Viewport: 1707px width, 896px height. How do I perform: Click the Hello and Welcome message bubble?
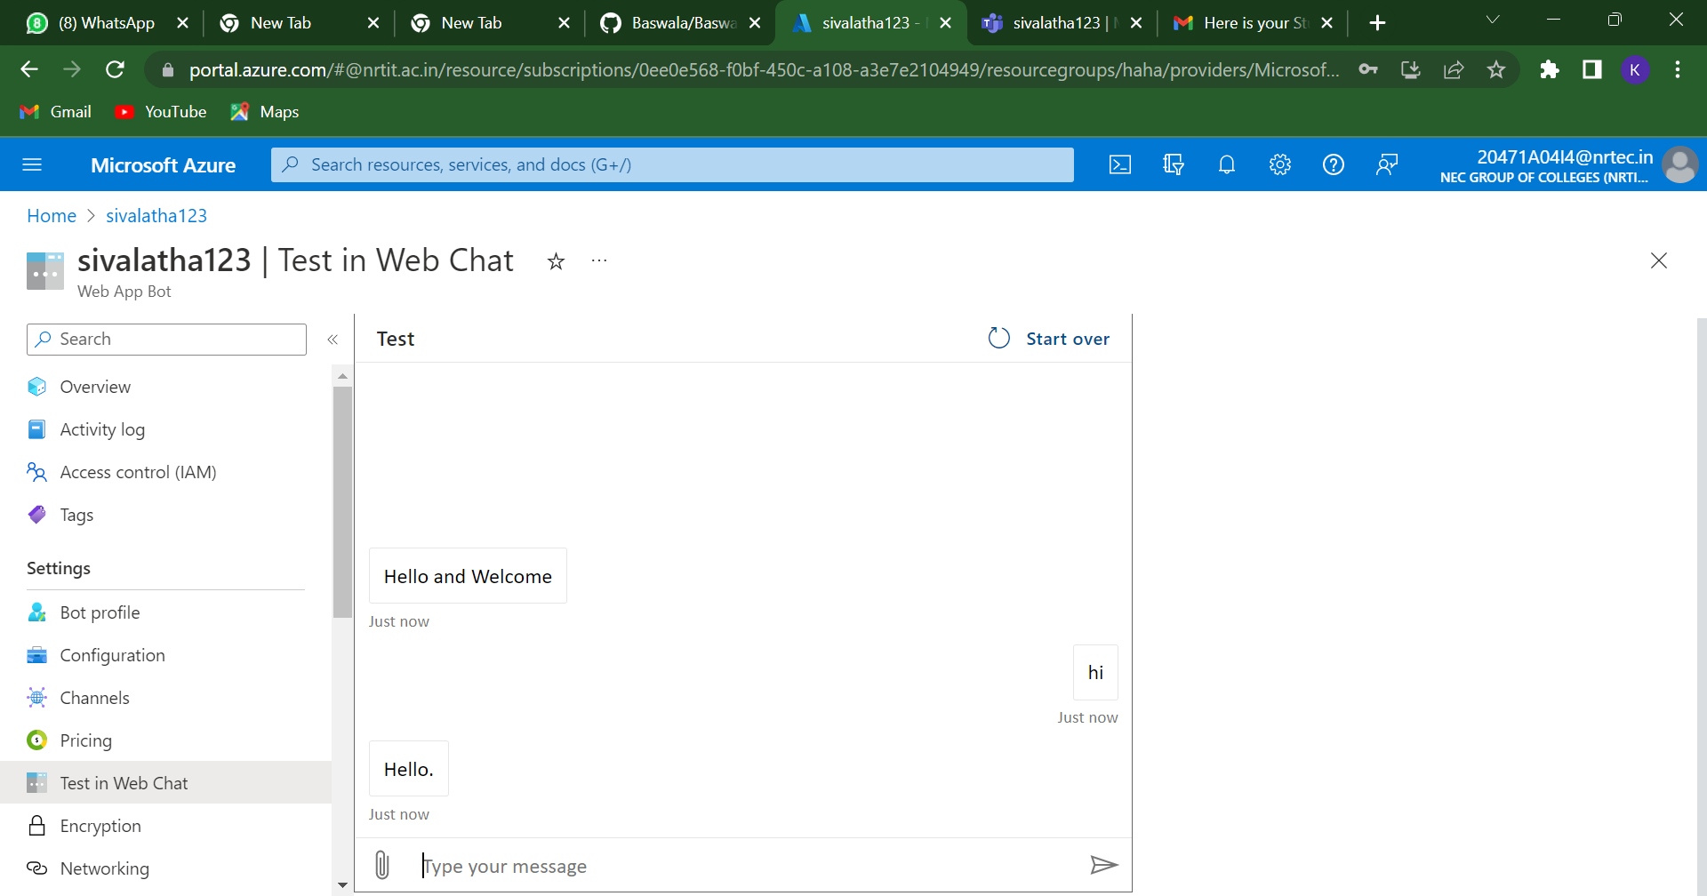468,576
